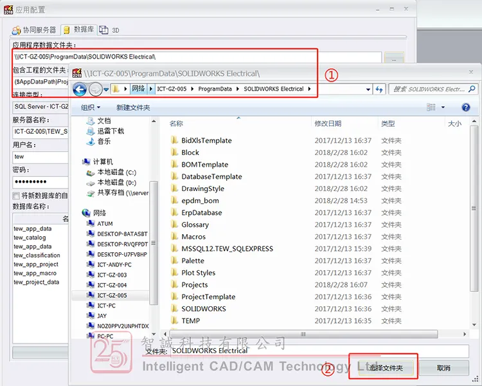Image resolution: width=482 pixels, height=386 pixels.
Task: Select the TEMP folder name
Action: tap(191, 321)
